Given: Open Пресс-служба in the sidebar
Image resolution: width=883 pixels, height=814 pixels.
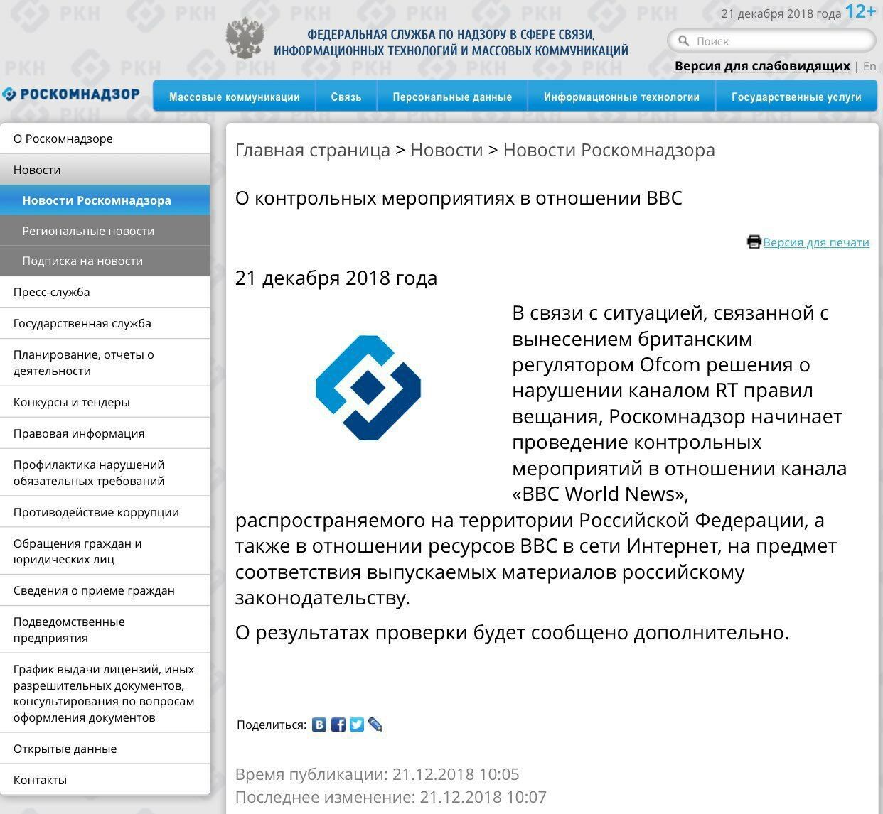Looking at the screenshot, I should pyautogui.click(x=105, y=292).
